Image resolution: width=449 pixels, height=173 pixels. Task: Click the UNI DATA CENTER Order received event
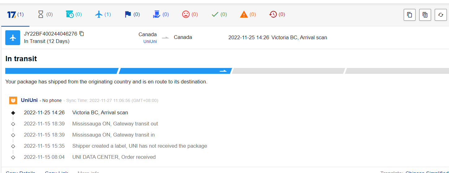tap(114, 157)
